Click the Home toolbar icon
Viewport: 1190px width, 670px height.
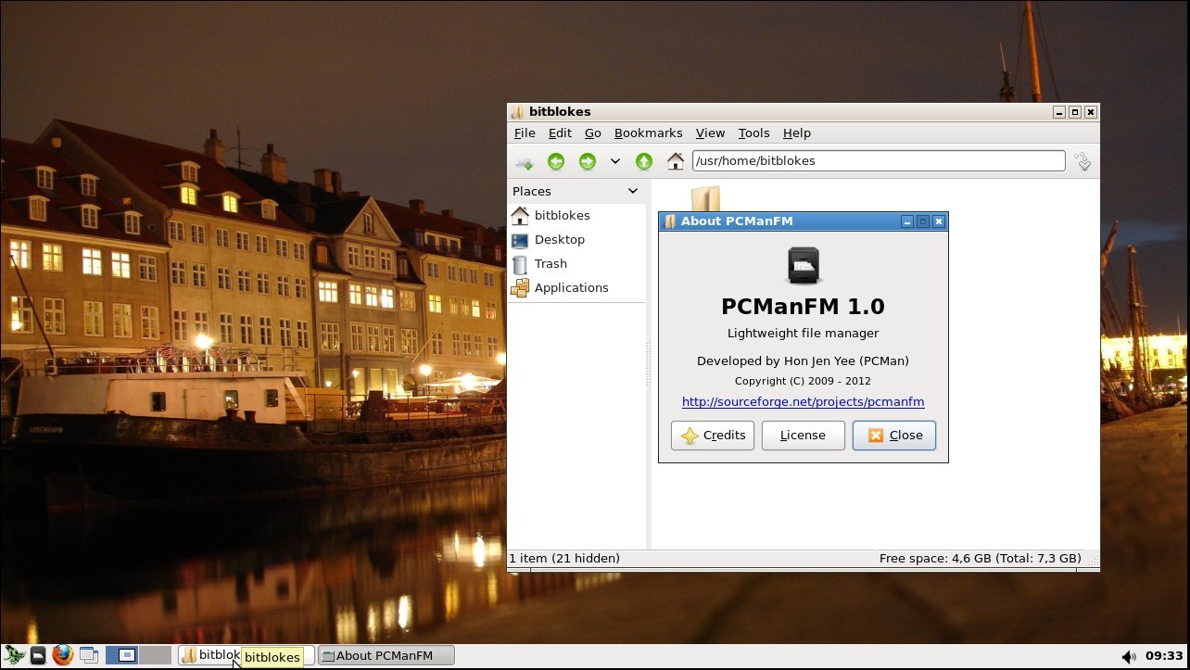tap(676, 161)
